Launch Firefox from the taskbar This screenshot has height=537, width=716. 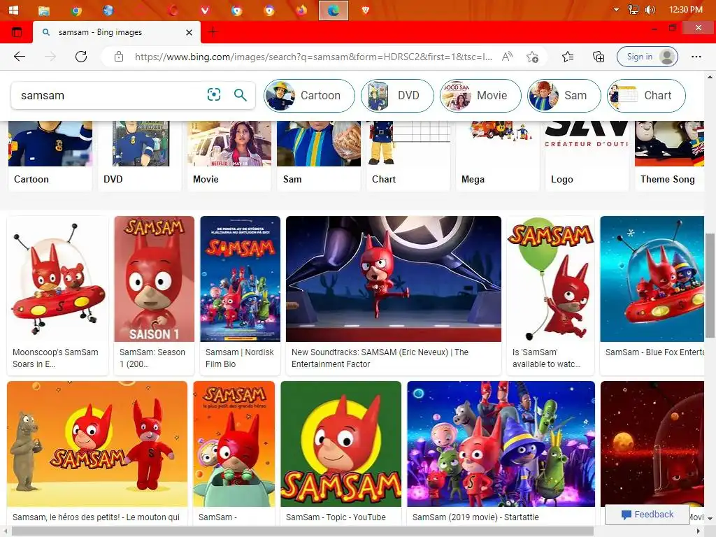tap(301, 10)
